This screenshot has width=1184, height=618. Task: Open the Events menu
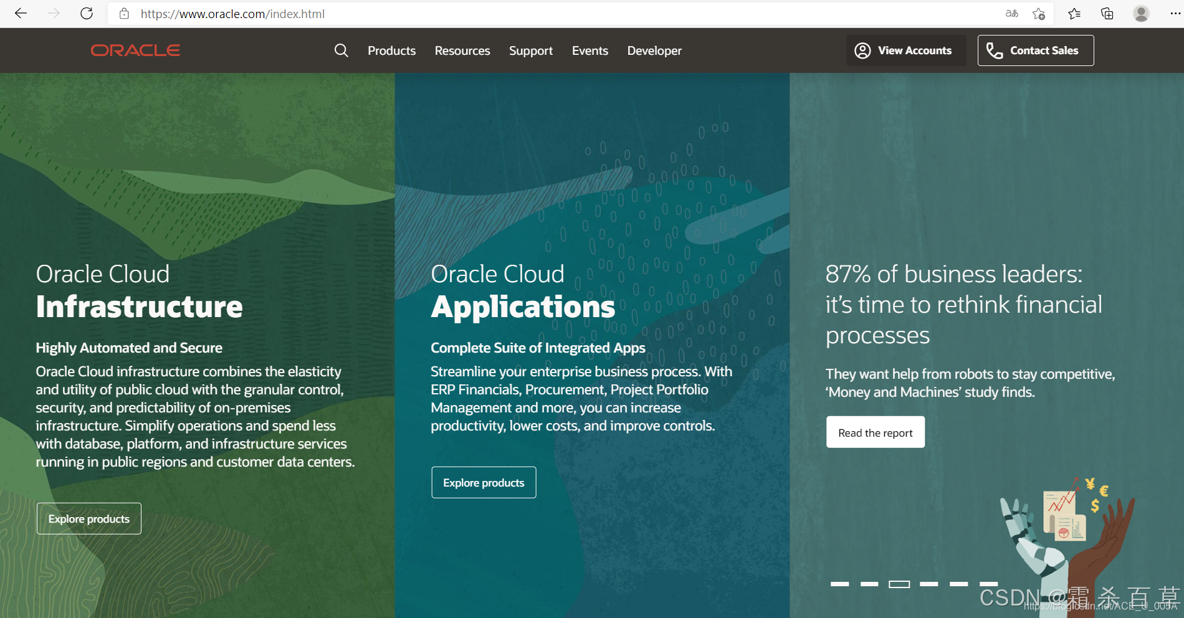point(590,50)
